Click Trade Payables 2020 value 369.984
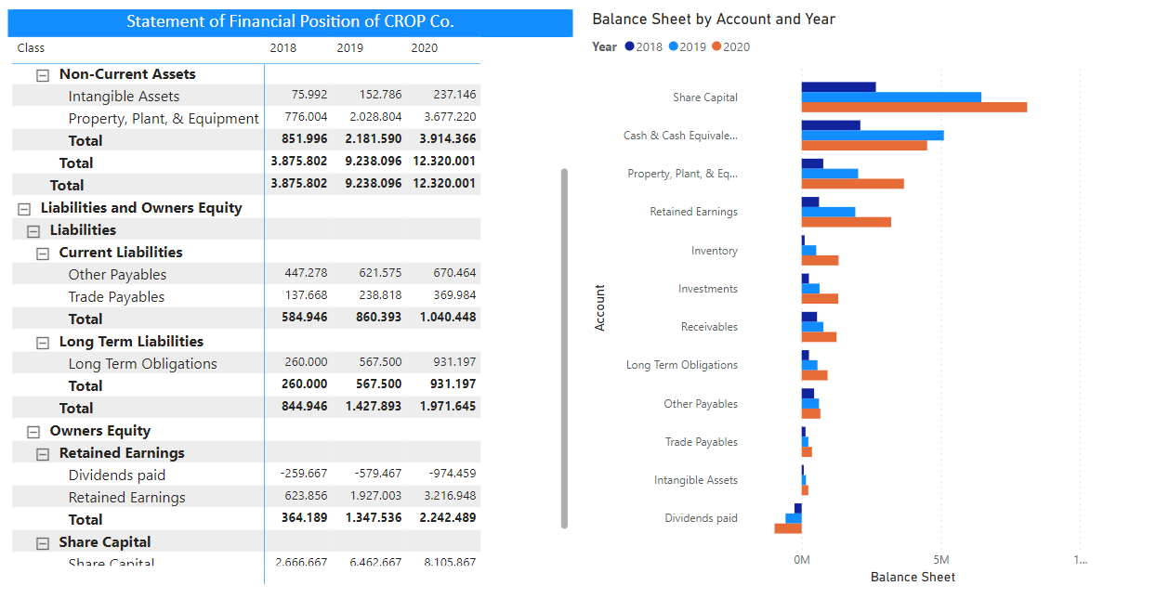 pos(454,295)
